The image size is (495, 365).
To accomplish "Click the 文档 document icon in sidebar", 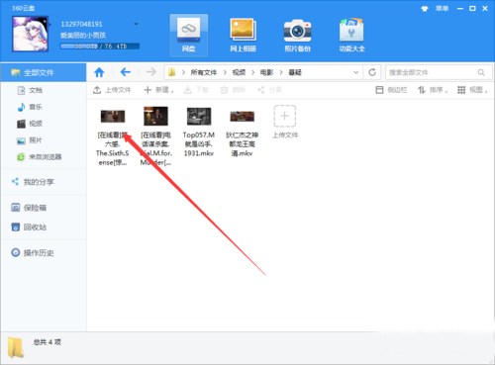I will 21,90.
